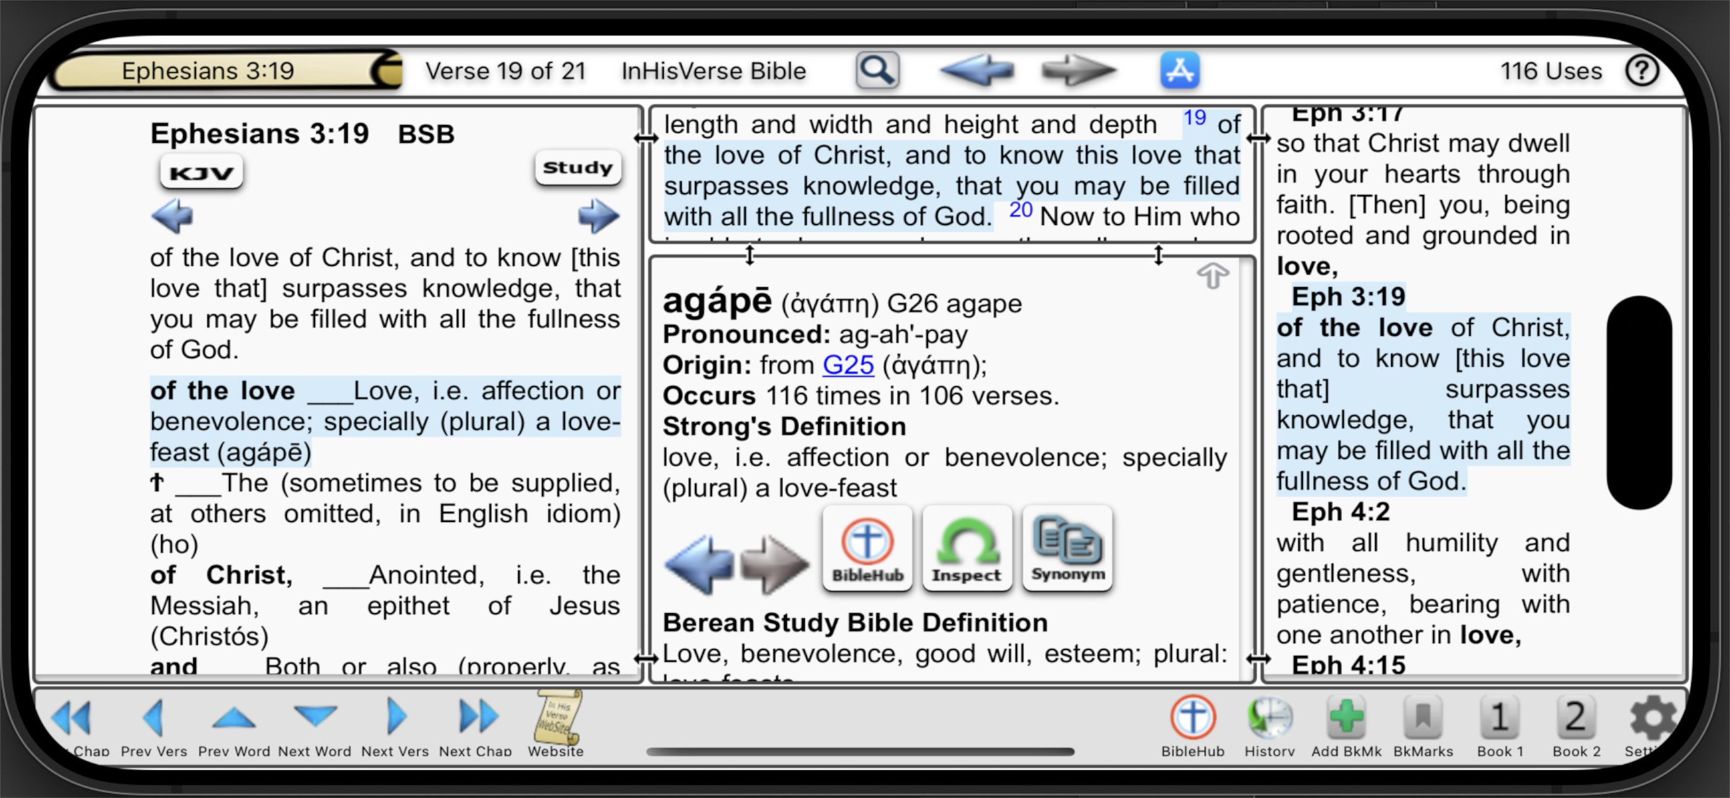
Task: Click the up arrow in definition panel
Action: (x=1212, y=275)
